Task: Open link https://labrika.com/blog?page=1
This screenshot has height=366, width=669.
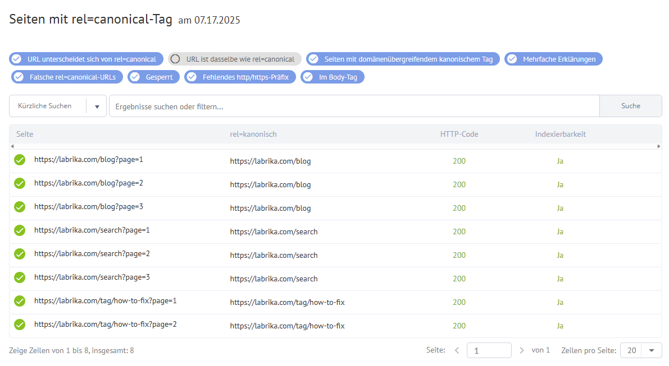Action: click(x=88, y=160)
